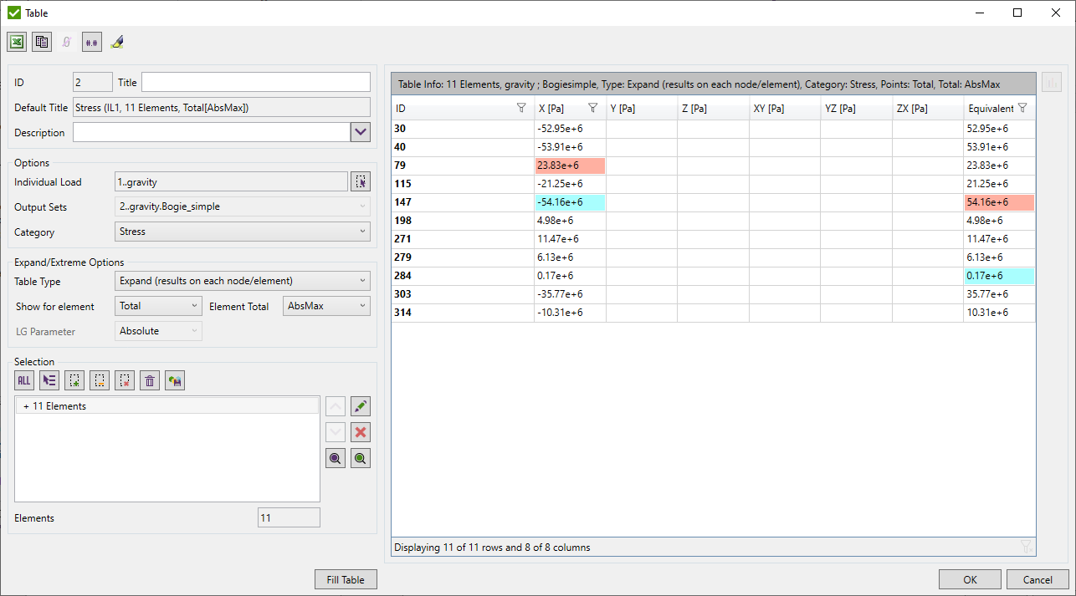Open Element Total dropdown showing AbsMax
The image size is (1076, 596).
[x=326, y=306]
